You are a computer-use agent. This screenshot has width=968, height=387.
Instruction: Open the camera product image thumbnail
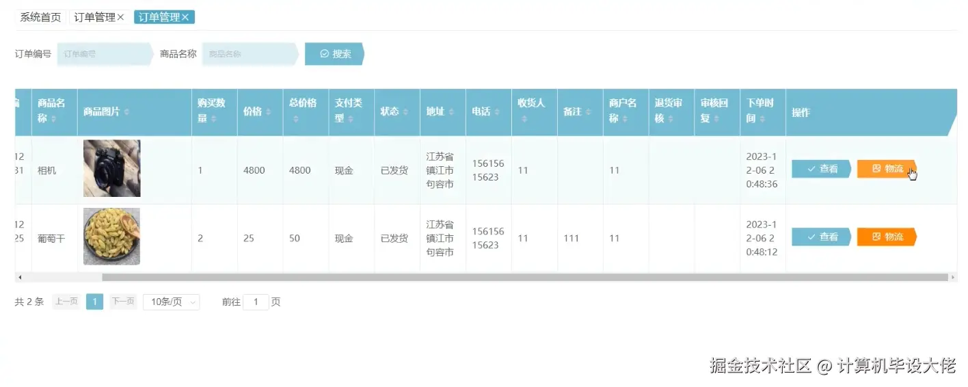click(x=111, y=168)
